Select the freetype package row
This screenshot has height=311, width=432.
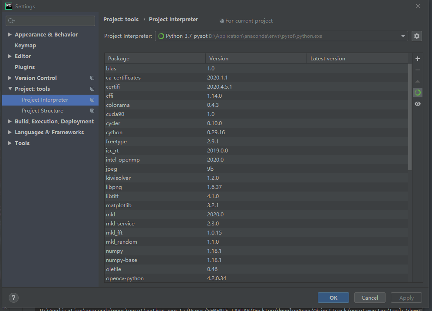(256, 142)
